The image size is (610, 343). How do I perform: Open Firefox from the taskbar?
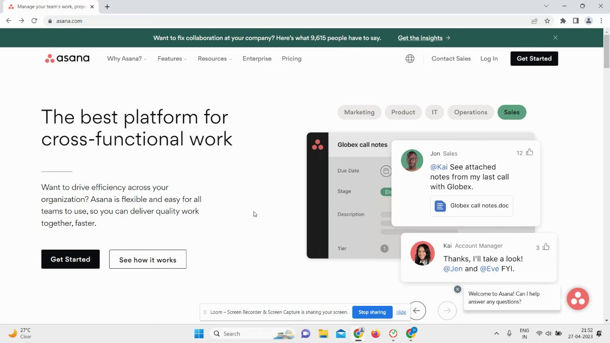point(376,333)
